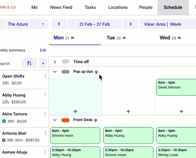Click Antonio Mair blue arrow status icon
196x158 pixels.
click(4, 140)
